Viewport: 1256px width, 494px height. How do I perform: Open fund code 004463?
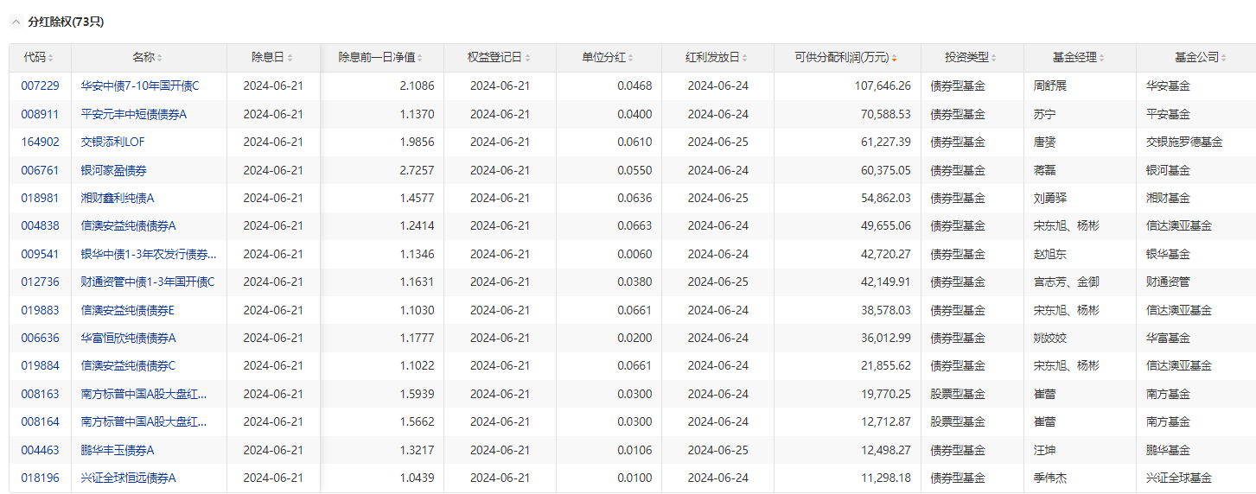[x=40, y=450]
